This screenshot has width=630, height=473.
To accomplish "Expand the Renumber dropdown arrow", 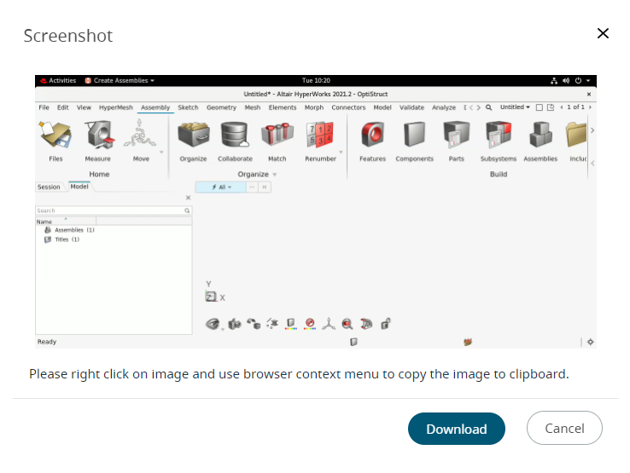I will 341,152.
